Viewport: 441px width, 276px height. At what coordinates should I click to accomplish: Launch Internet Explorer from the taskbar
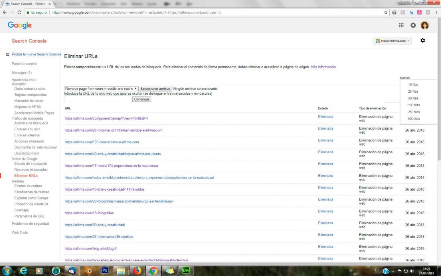tap(23, 271)
